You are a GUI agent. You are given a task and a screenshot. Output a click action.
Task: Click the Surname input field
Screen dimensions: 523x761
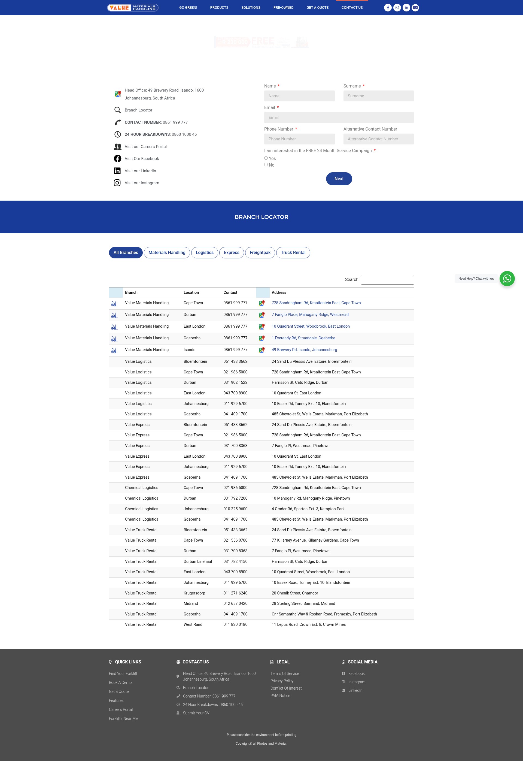(x=378, y=96)
